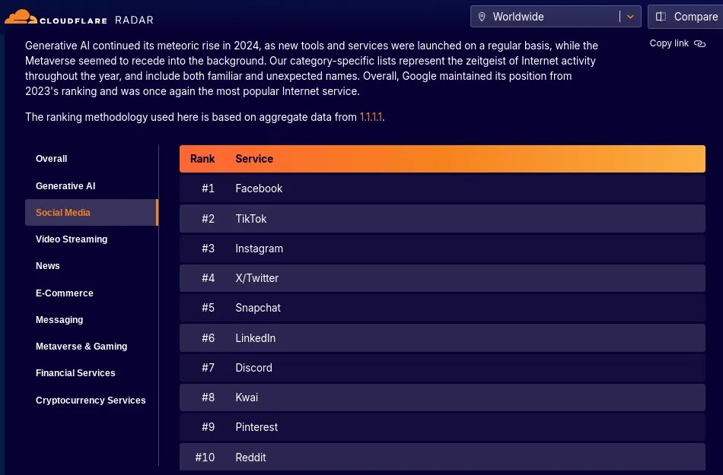The width and height of the screenshot is (723, 475).
Task: Open the Overall category tab
Action: click(x=51, y=159)
